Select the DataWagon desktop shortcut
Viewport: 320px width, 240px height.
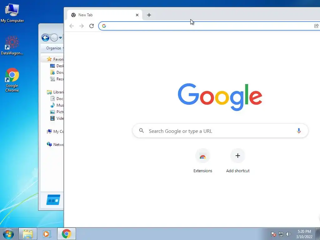12,45
